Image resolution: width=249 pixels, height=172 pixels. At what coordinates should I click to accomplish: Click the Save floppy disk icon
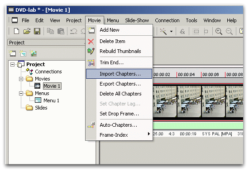click(37, 31)
